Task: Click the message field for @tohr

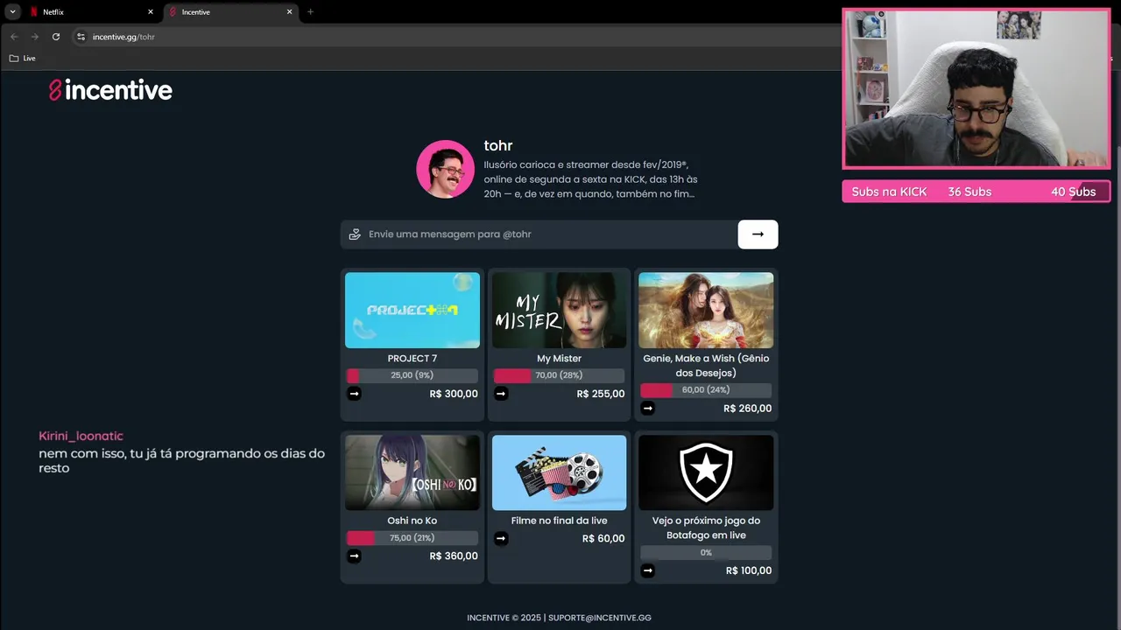Action: pos(539,234)
